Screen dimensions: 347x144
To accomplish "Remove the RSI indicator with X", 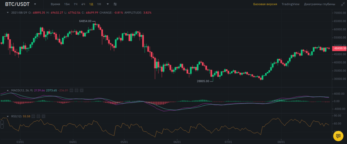I will tap(44, 116).
